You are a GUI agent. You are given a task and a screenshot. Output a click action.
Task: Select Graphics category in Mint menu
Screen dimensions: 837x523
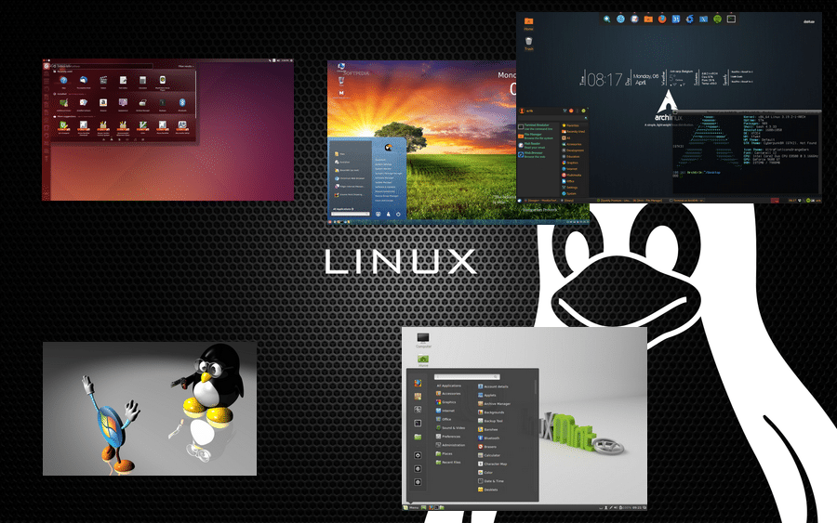pyautogui.click(x=445, y=402)
